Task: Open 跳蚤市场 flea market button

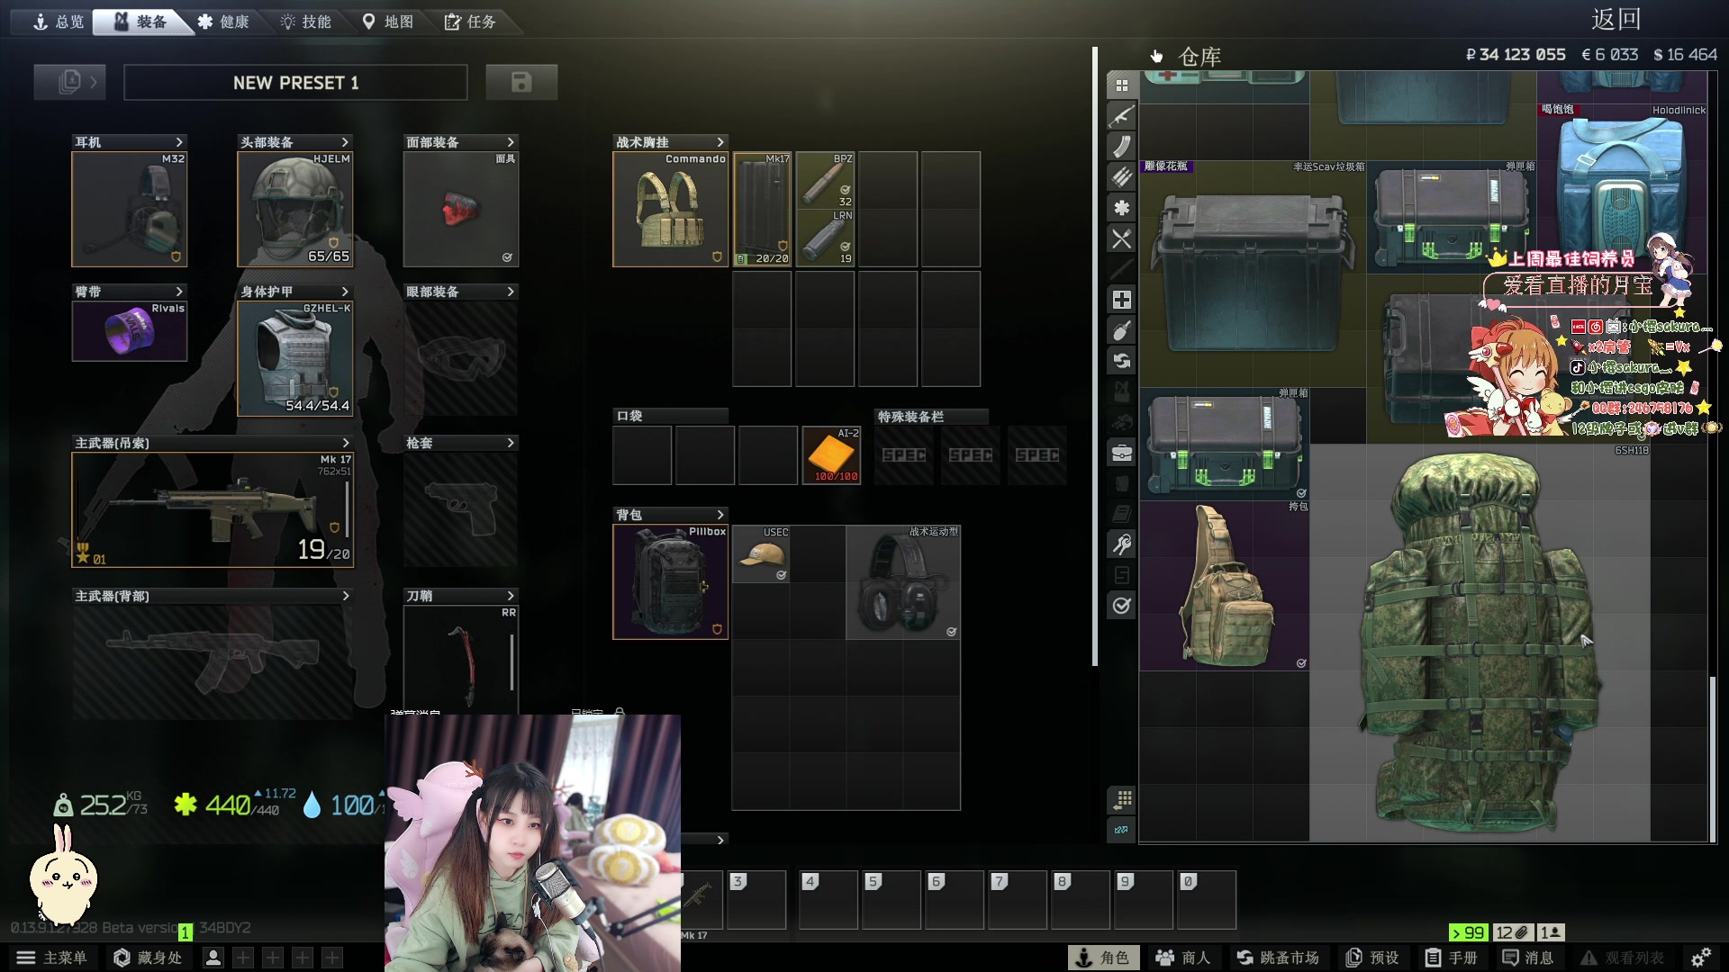Action: 1278,958
